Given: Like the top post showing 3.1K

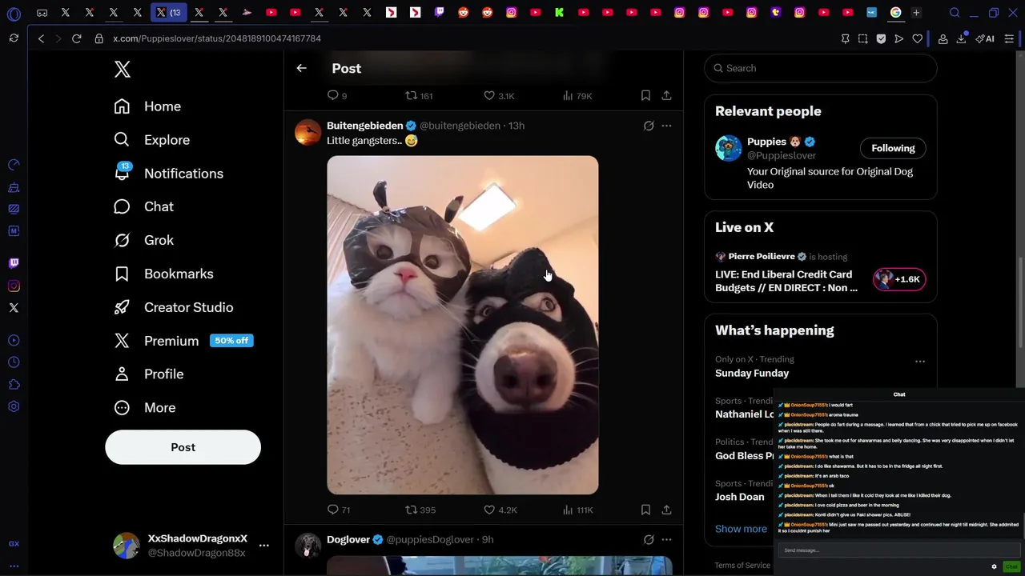Looking at the screenshot, I should [x=499, y=95].
